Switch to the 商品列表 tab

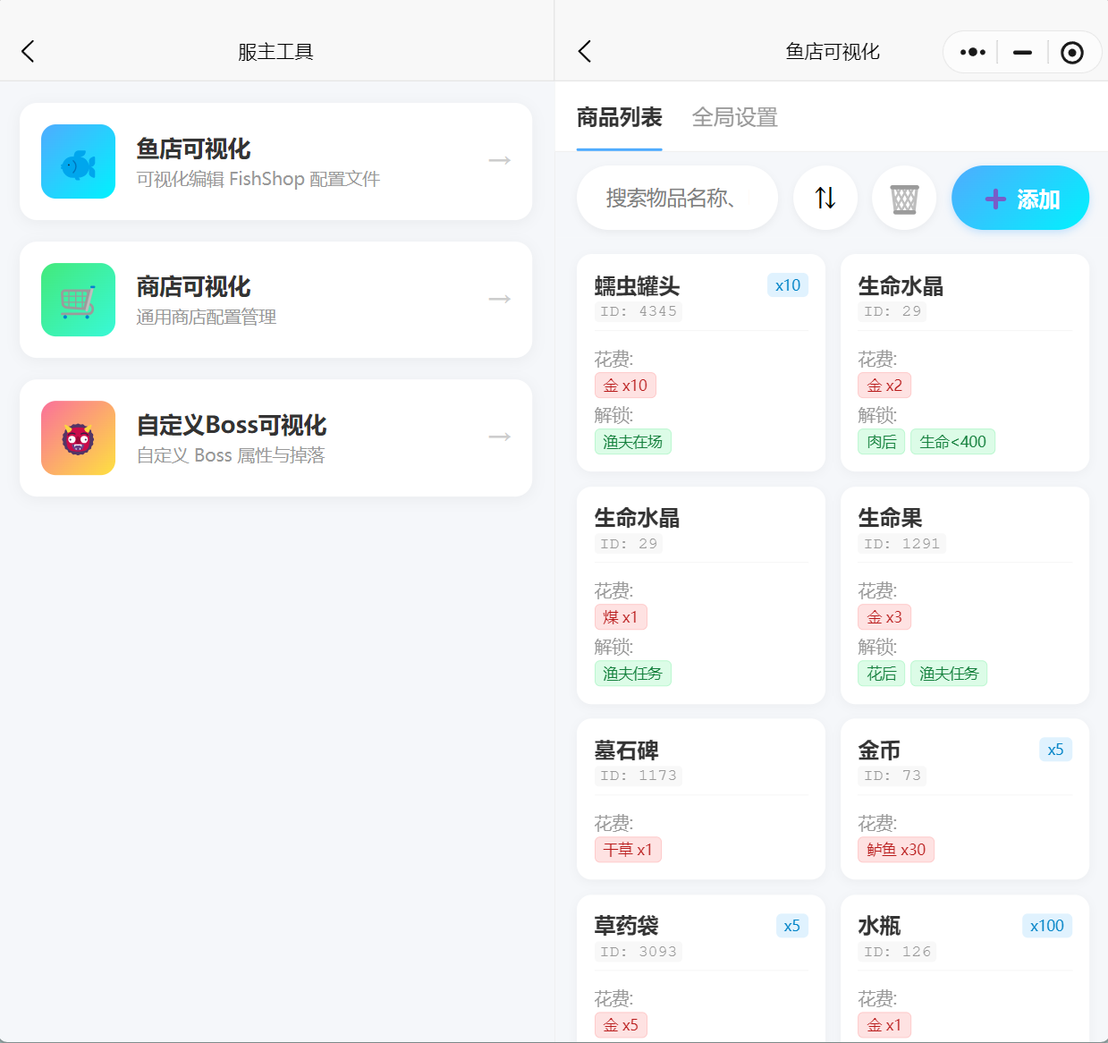tap(619, 117)
